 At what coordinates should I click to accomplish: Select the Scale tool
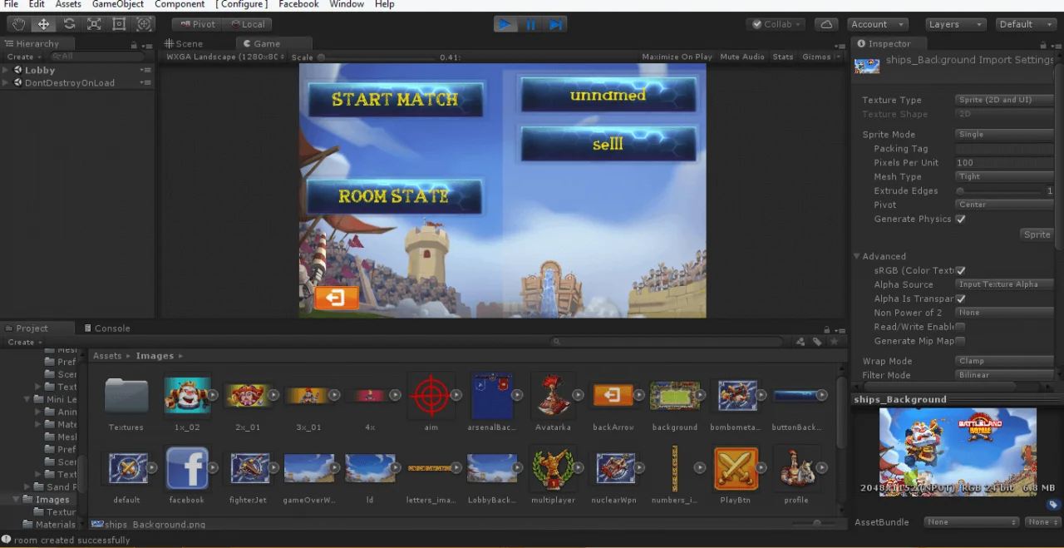(94, 24)
